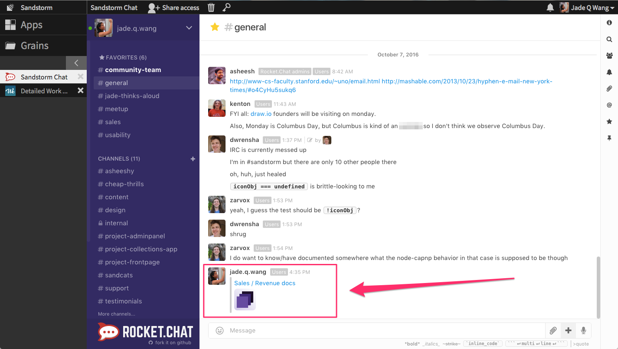Open starred messages icon in right sidebar
The width and height of the screenshot is (618, 349).
click(609, 122)
